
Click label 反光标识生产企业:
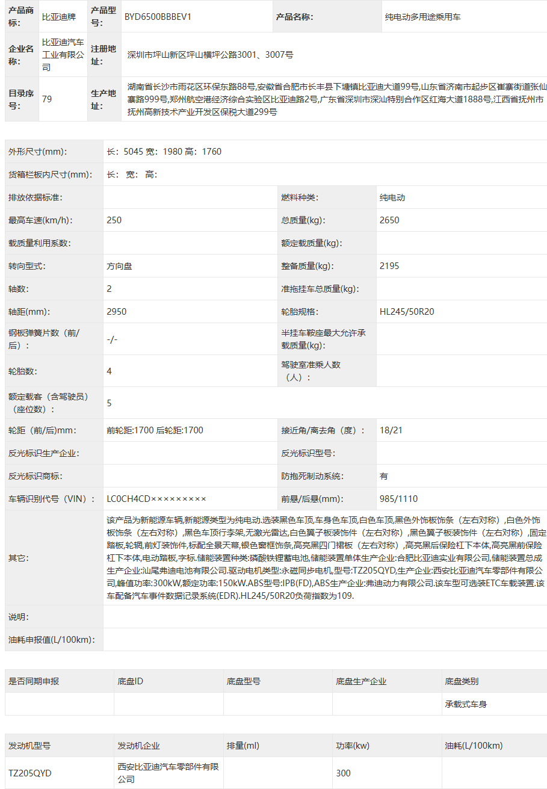pos(44,453)
